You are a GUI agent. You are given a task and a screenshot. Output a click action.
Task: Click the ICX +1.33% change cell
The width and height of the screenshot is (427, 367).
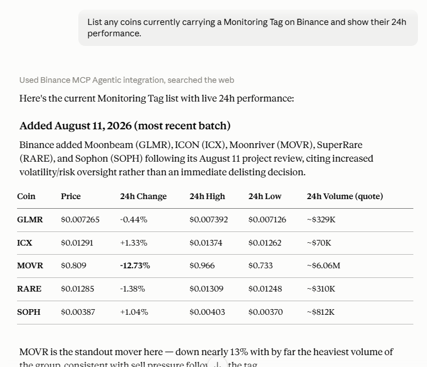pos(133,243)
